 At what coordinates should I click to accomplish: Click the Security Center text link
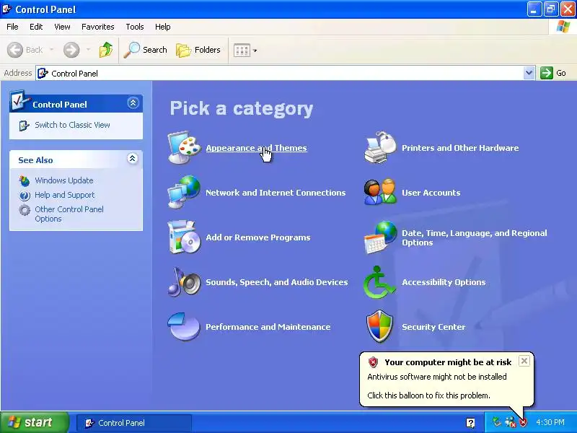coord(433,327)
